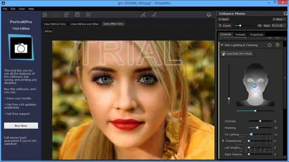Expand the Cheekbones slider group
This screenshot has height=162, width=289.
click(x=223, y=141)
